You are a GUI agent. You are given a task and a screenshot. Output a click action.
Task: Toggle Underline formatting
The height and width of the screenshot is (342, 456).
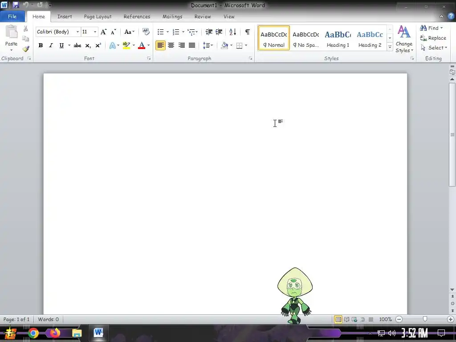pos(61,45)
